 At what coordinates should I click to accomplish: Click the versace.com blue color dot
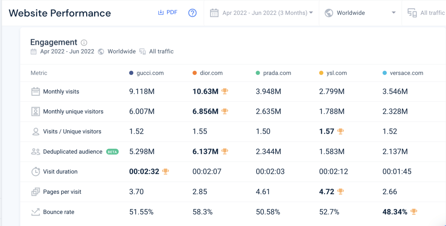coord(385,73)
